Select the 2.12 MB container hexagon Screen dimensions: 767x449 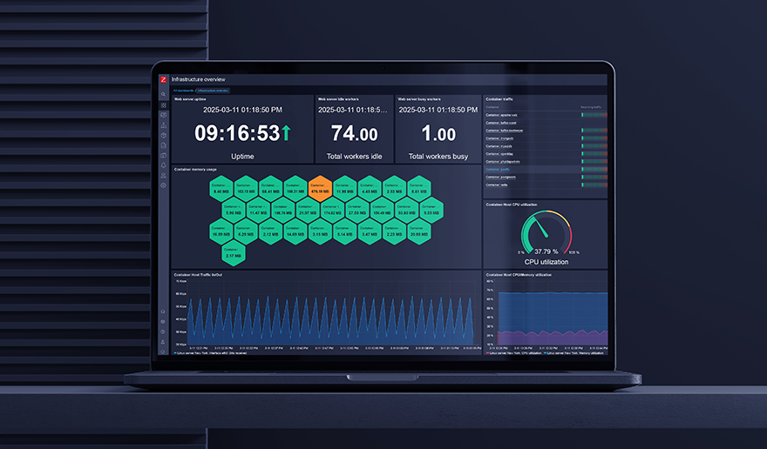270,231
